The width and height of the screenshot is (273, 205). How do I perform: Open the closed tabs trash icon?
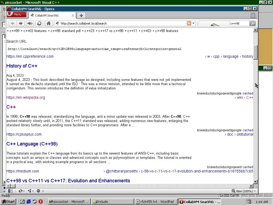[253, 16]
